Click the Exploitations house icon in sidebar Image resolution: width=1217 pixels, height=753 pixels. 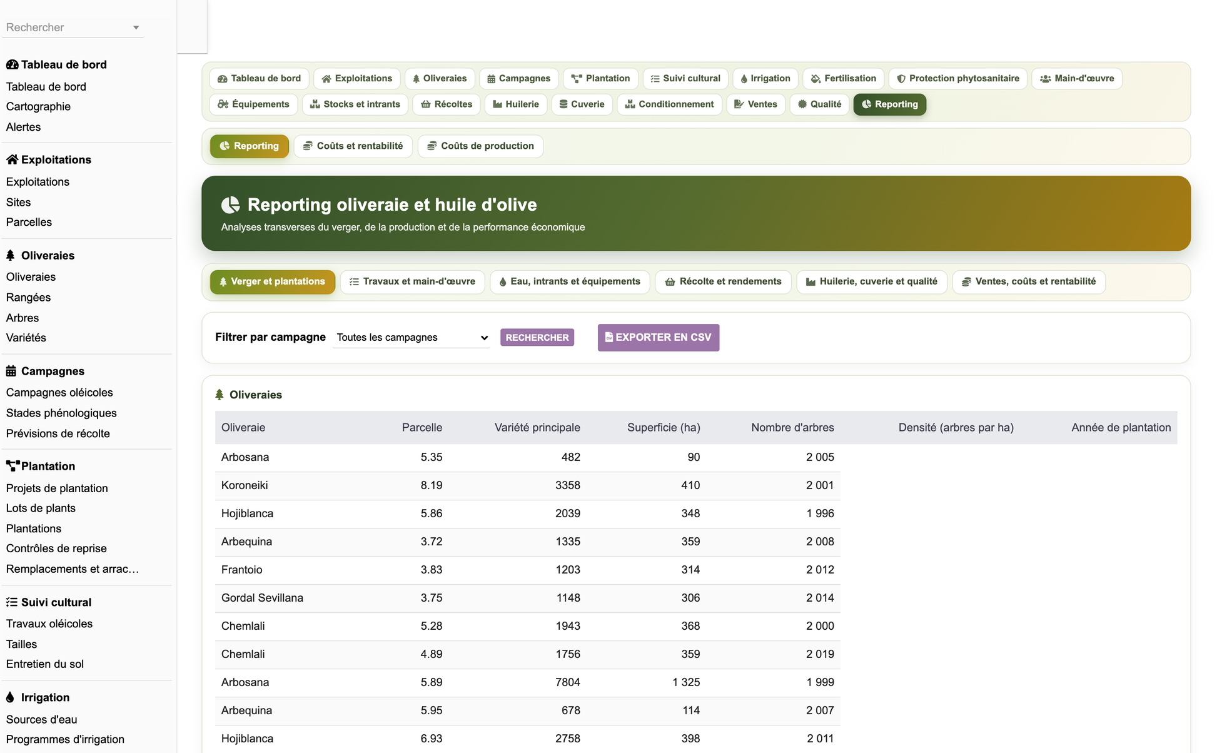tap(12, 159)
